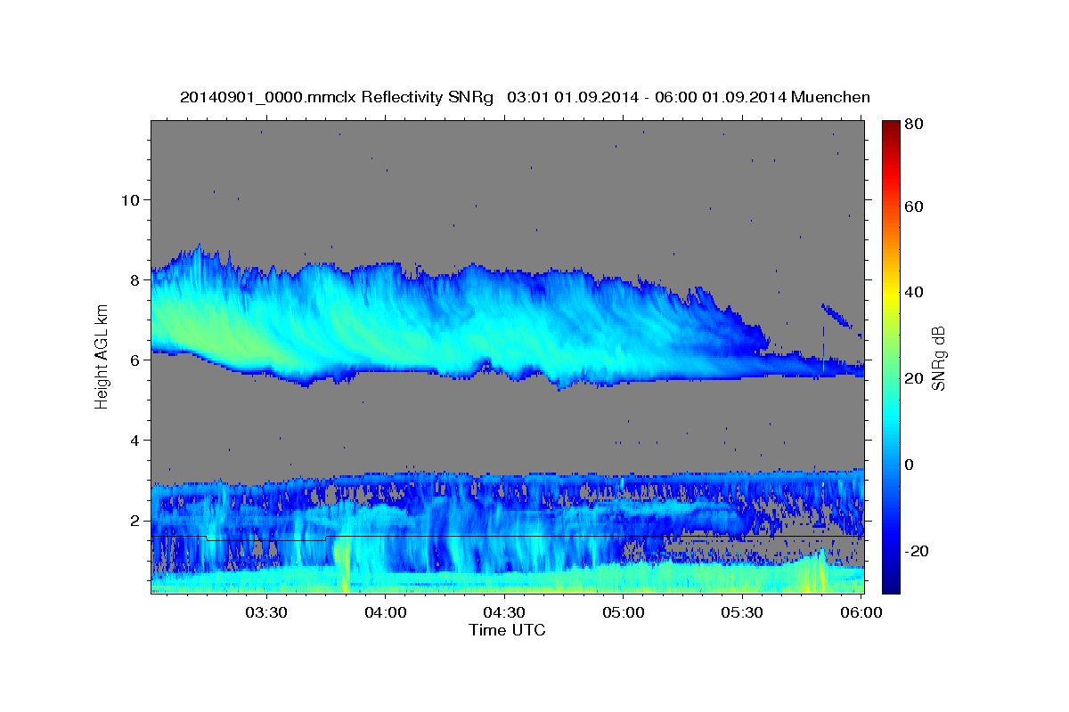Click the 05:00 time tick label
Screen dimensions: 1069x712
pyautogui.click(x=624, y=613)
